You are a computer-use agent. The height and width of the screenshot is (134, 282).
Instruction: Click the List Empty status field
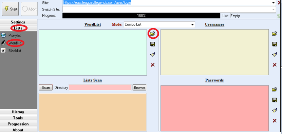pos(253,16)
